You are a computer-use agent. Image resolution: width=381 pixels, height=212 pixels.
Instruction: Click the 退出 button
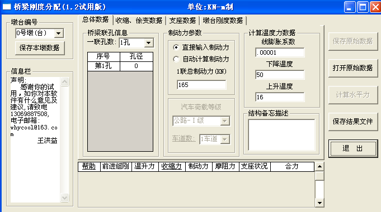353,148
